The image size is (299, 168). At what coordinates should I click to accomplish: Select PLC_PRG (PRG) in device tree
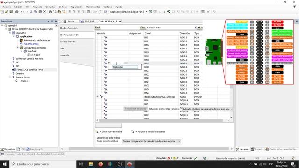tap(31, 44)
